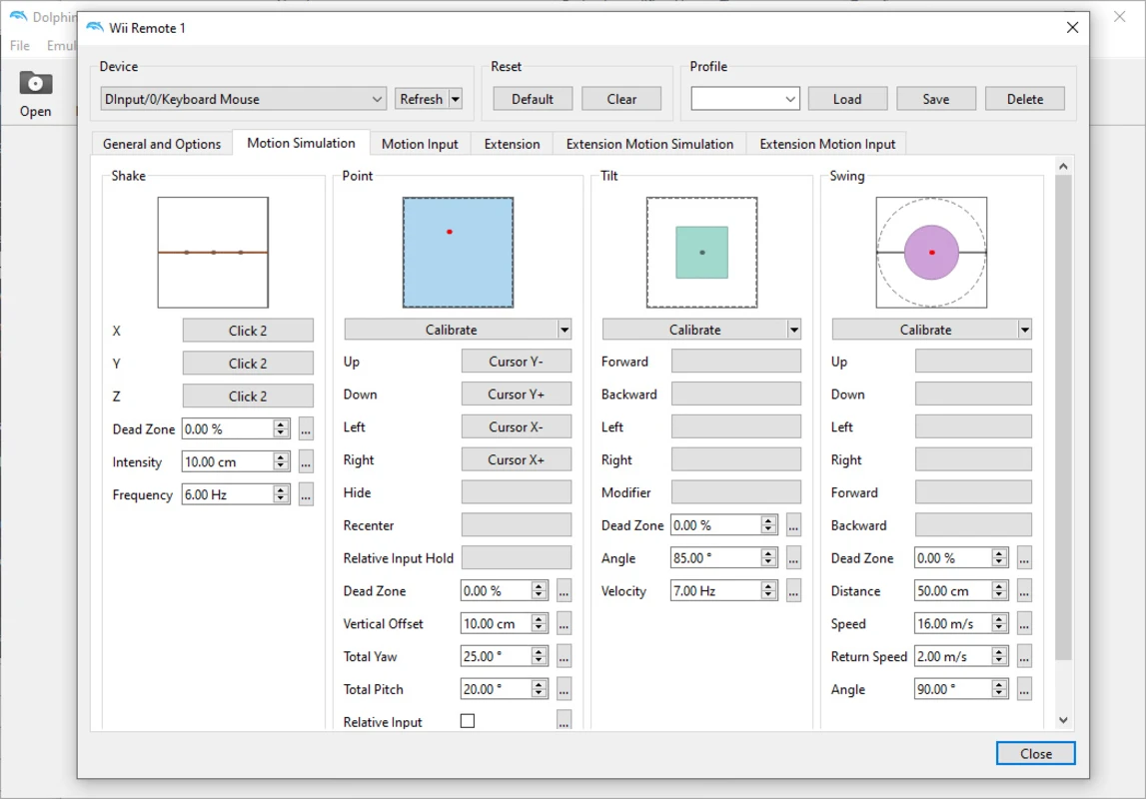Screen dimensions: 1146x799
Task: Click the Shake indicator graph
Action: pyautogui.click(x=213, y=253)
